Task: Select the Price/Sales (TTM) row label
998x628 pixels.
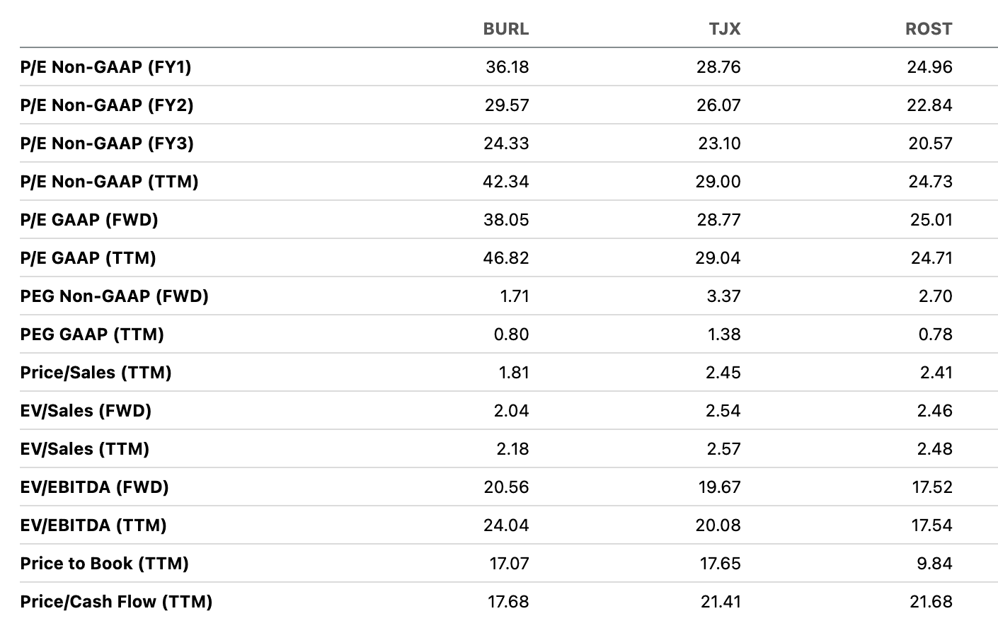Action: click(x=96, y=373)
